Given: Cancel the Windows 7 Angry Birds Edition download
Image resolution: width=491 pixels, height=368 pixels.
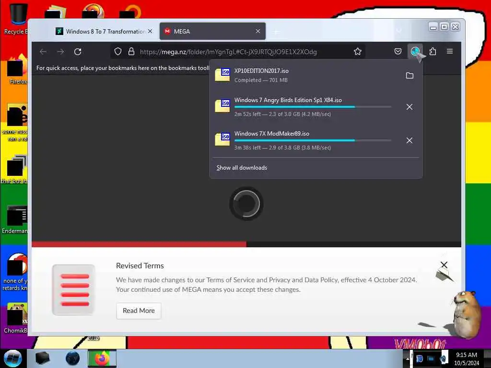Looking at the screenshot, I should (409, 107).
